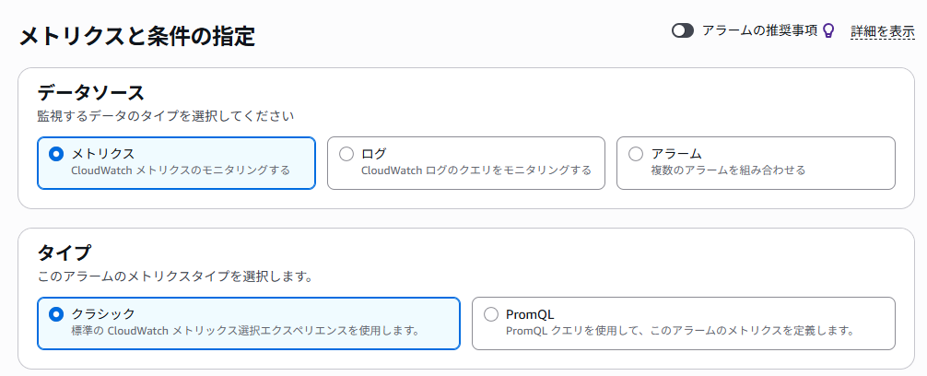This screenshot has height=376, width=927.
Task: Open the 詳細を表示 link
Action: pos(883,31)
